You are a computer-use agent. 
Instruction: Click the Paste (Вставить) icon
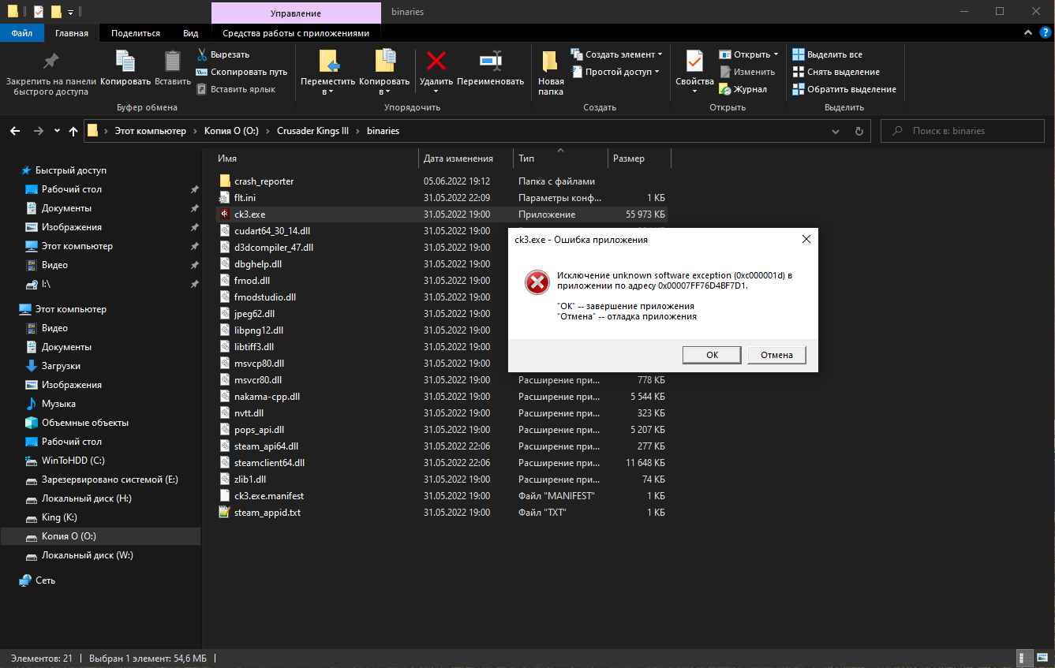[x=172, y=62]
